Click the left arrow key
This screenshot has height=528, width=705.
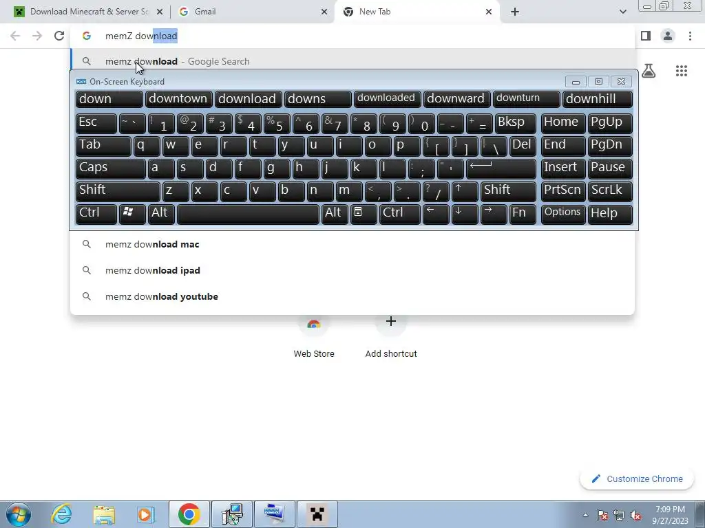coord(436,214)
